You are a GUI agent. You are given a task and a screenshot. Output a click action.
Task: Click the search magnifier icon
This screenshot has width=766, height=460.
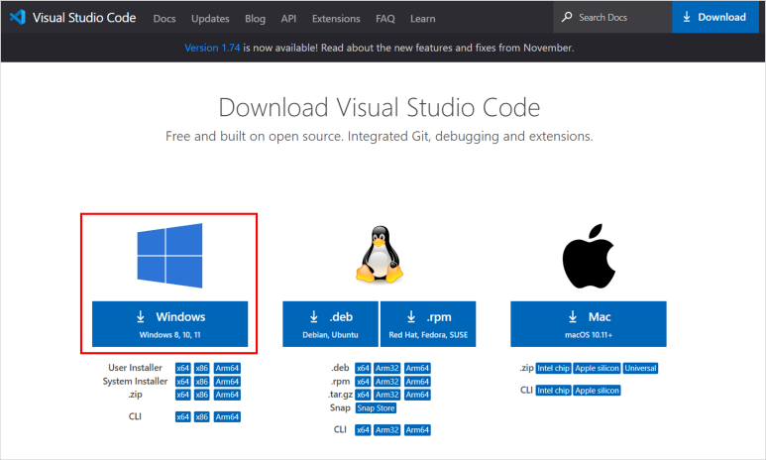pyautogui.click(x=567, y=17)
